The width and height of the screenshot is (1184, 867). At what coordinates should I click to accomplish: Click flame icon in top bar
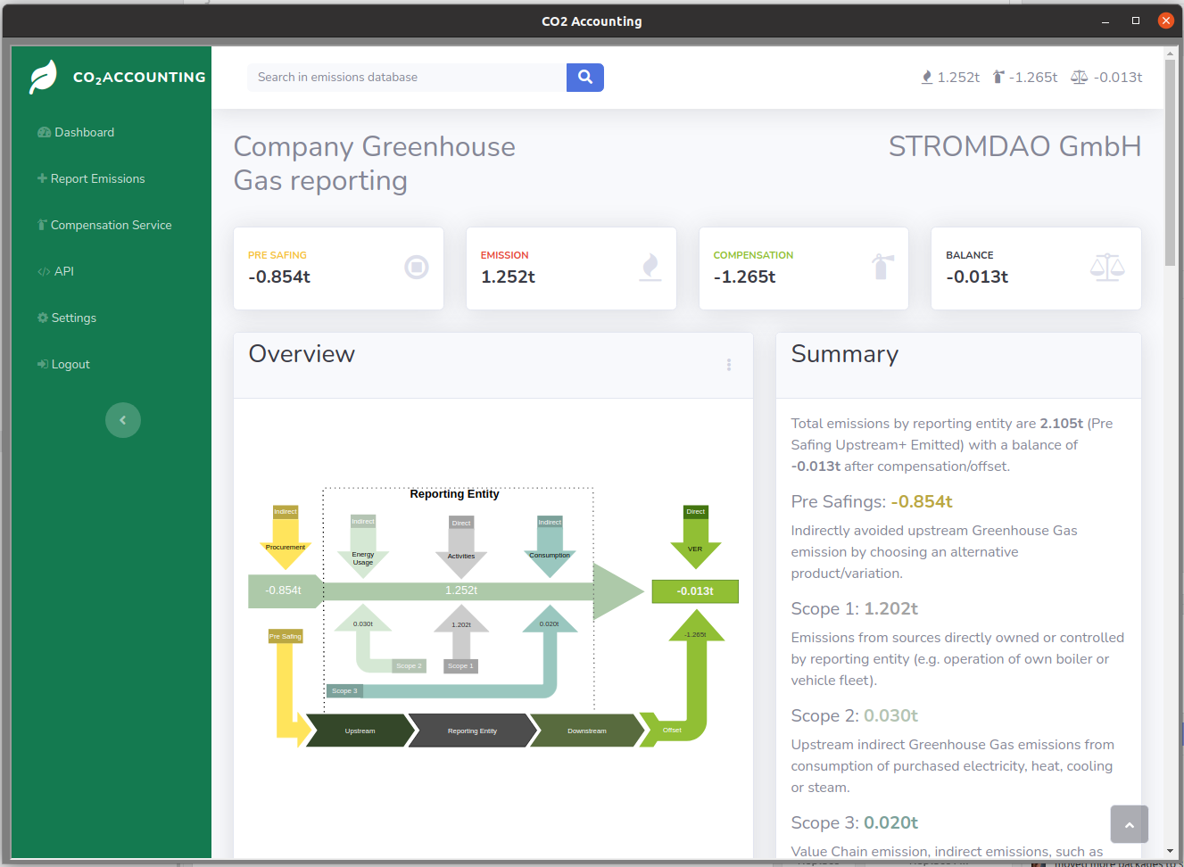pyautogui.click(x=927, y=78)
